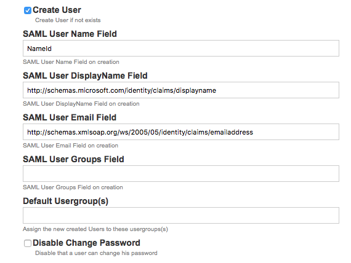The height and width of the screenshot is (263, 351).
Task: Click the empty SAML User Groups Field input
Action: [181, 174]
